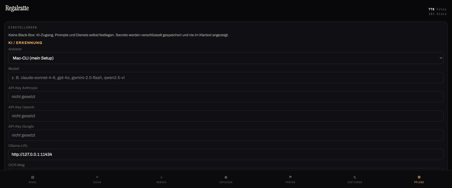Open the Suche magnifier icon
The height and width of the screenshot is (188, 452).
pyautogui.click(x=97, y=177)
